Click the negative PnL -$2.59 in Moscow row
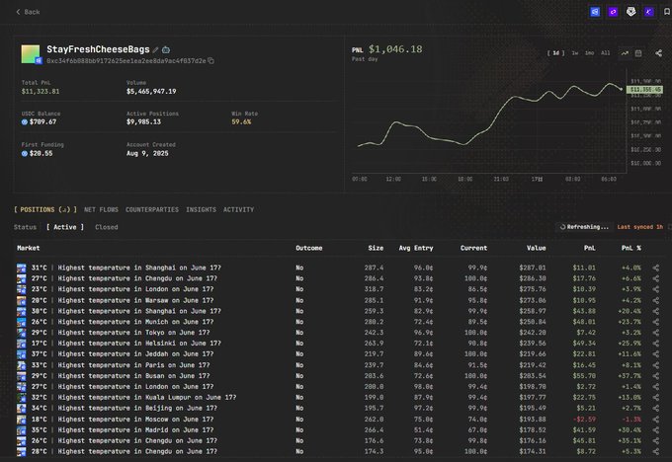The image size is (672, 462). pos(584,420)
